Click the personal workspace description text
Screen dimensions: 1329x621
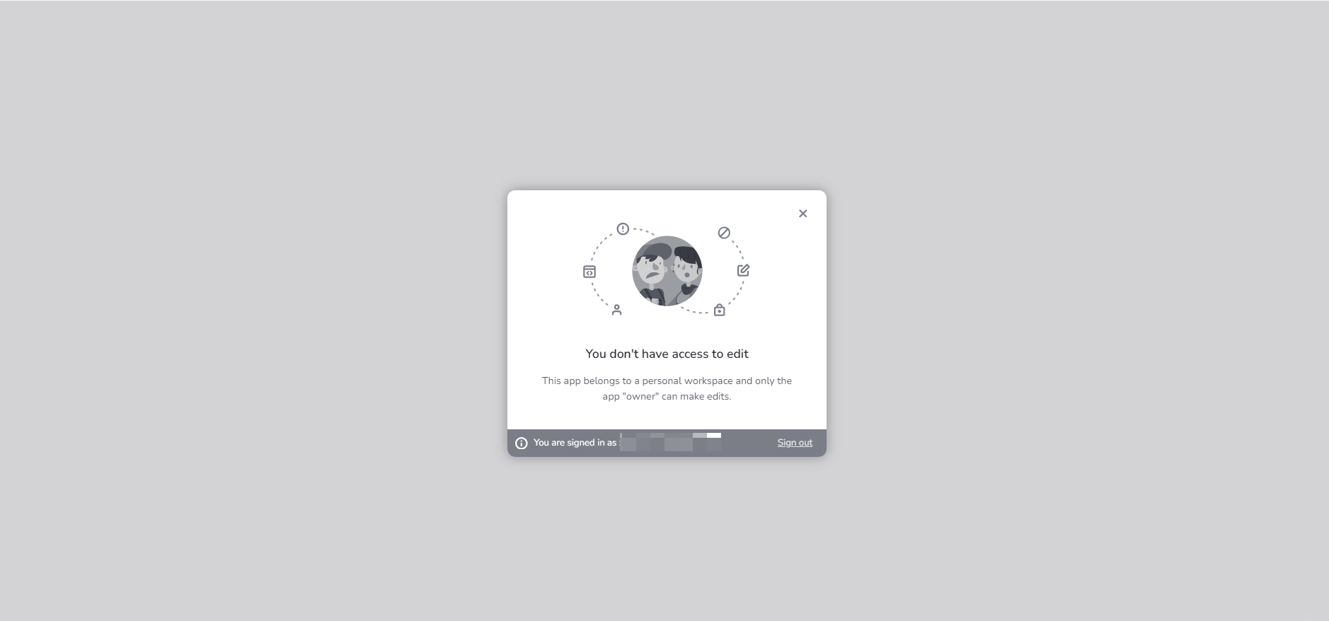(667, 388)
